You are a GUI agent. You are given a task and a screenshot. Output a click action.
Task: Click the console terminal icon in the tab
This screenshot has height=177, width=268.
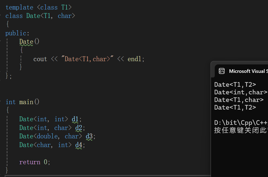tap(222, 71)
